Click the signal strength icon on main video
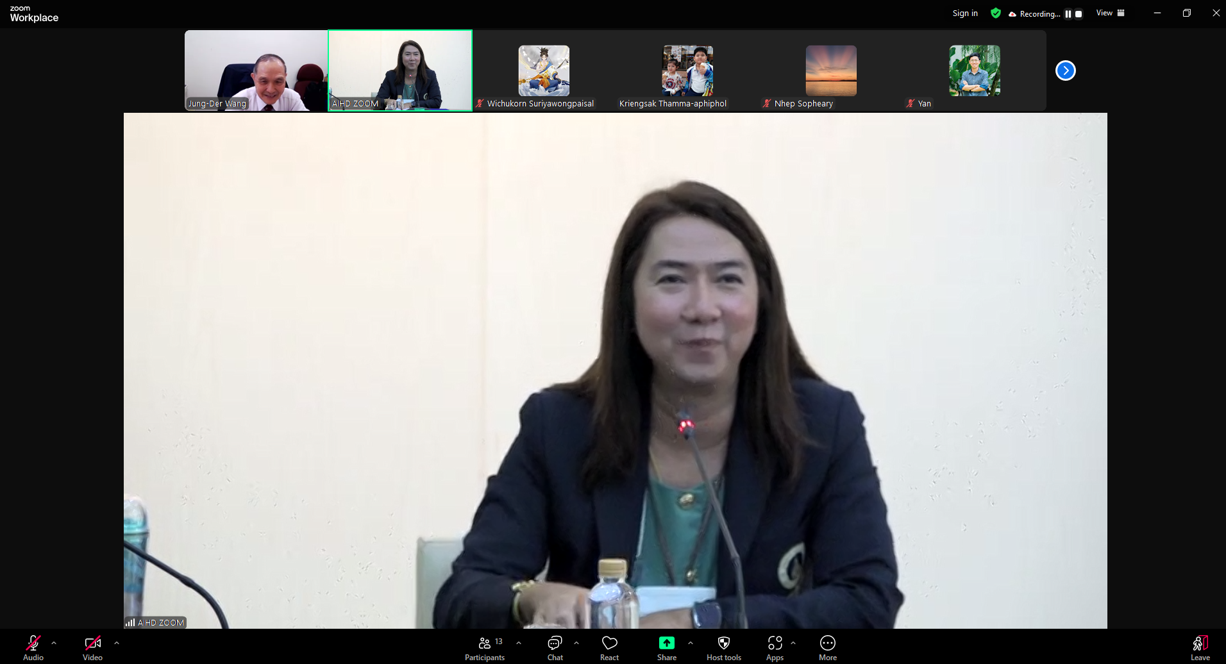1226x664 pixels. pyautogui.click(x=130, y=622)
